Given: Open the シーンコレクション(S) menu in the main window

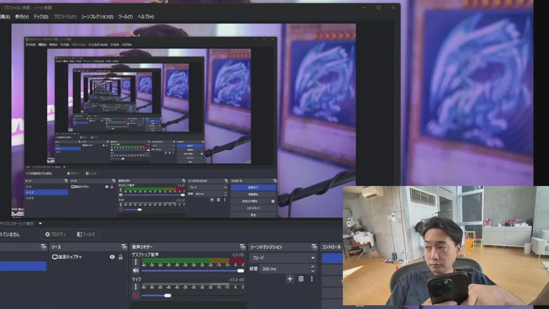Looking at the screenshot, I should [x=97, y=17].
